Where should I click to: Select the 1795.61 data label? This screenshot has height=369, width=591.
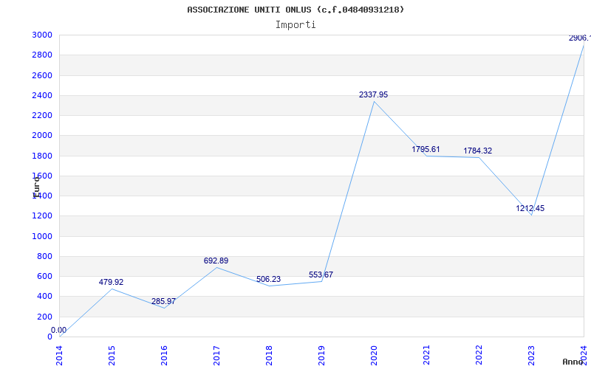click(426, 149)
